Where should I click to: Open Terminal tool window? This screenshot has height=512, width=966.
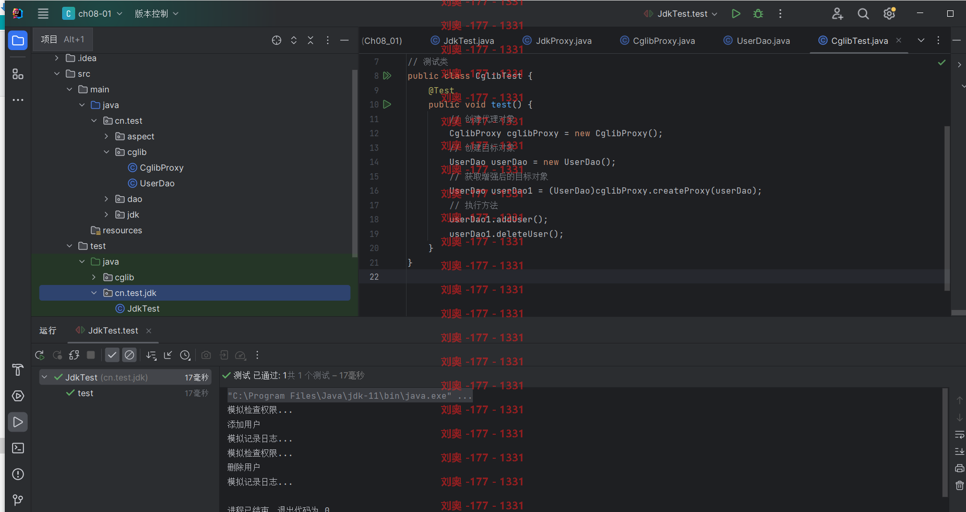(18, 448)
